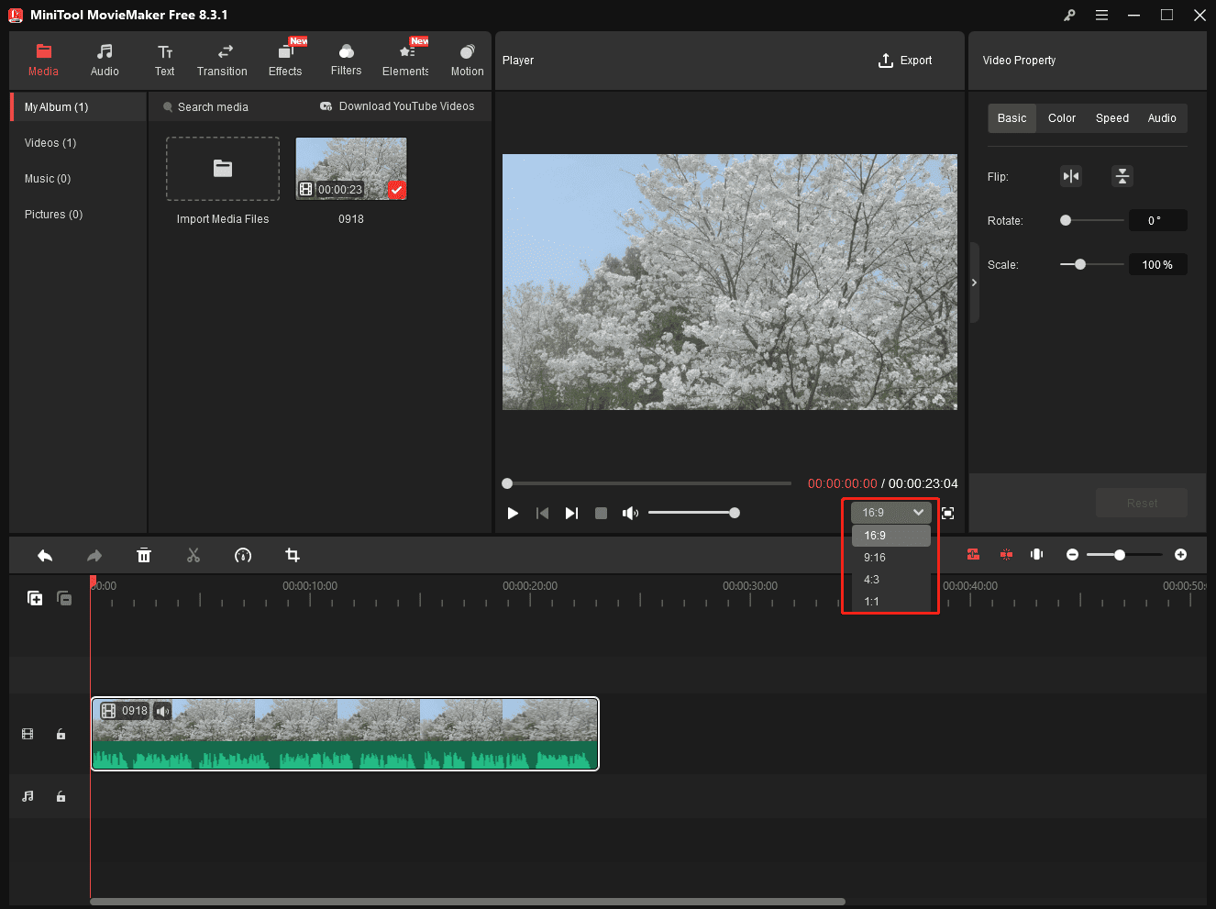Viewport: 1216px width, 909px height.
Task: Lock the music track
Action: [61, 796]
